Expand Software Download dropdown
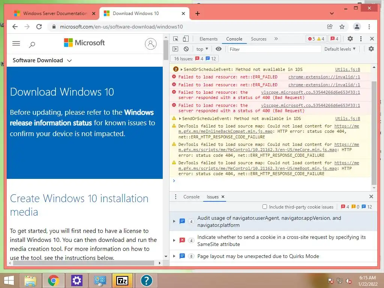The width and height of the screenshot is (384, 288). point(42,60)
